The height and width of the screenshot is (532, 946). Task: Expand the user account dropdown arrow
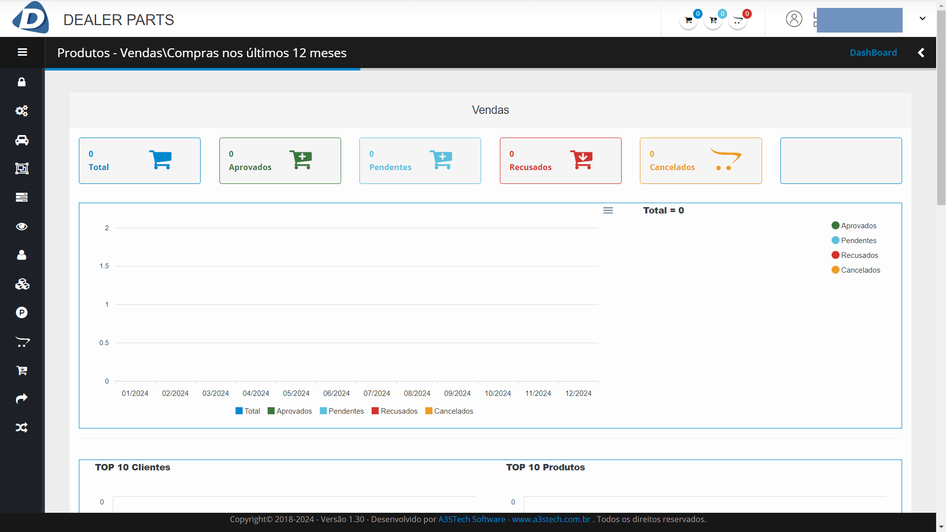[922, 19]
